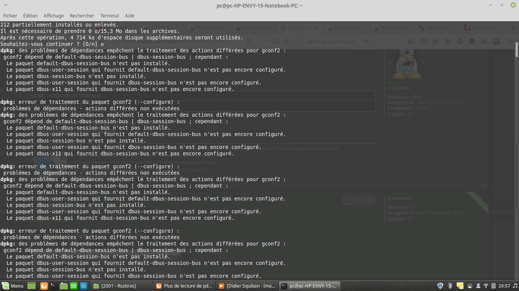Screen dimensions: 519x291
Task: Launch Firefox from the panel launcher
Action: pyautogui.click(x=44, y=286)
